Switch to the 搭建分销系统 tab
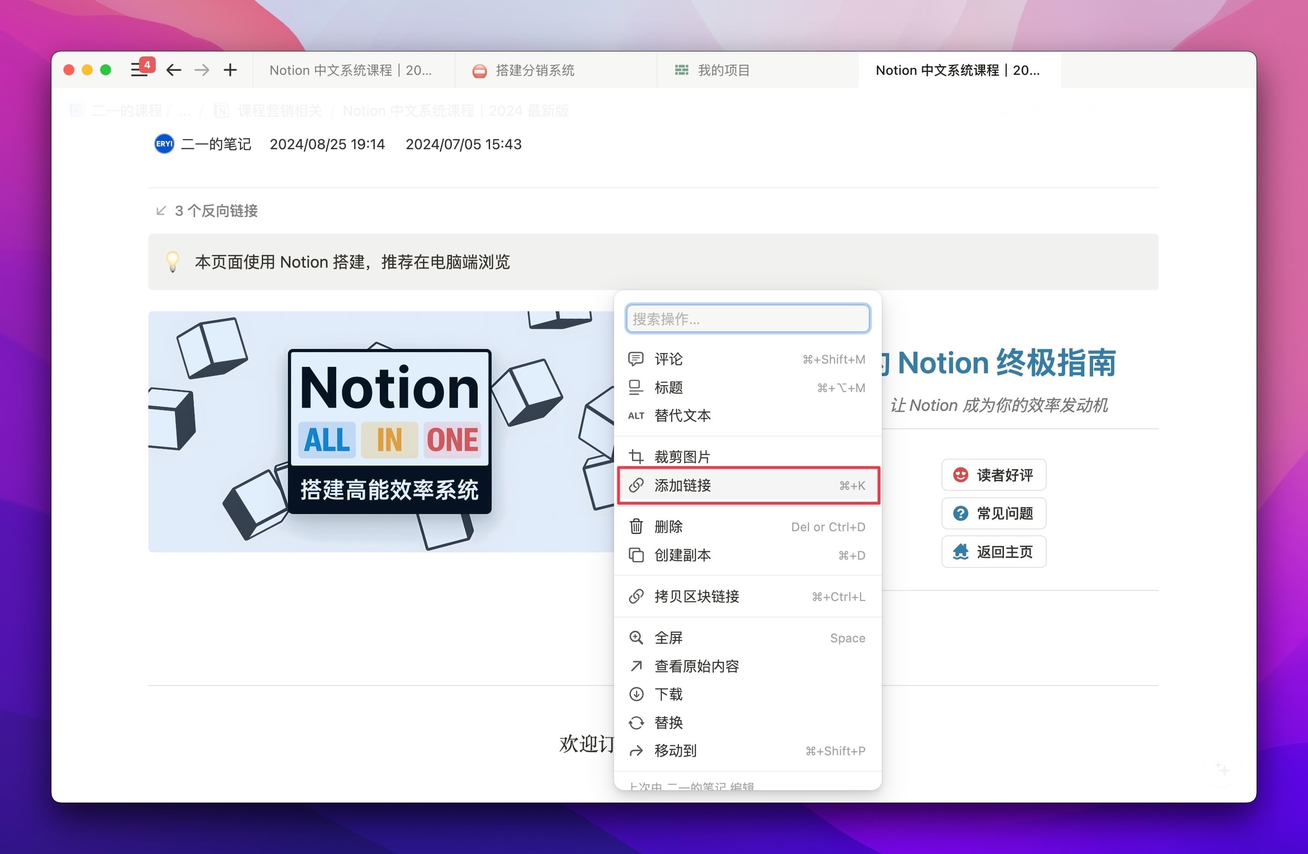Screen dimensions: 1308x854 click(534, 70)
